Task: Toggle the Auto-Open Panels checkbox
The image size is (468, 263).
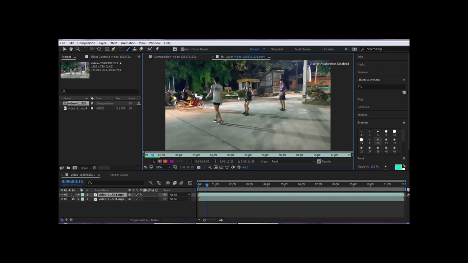Action: point(182,49)
